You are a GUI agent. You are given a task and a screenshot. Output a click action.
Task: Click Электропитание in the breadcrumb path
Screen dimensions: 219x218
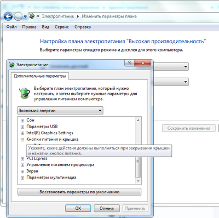coord(58,16)
